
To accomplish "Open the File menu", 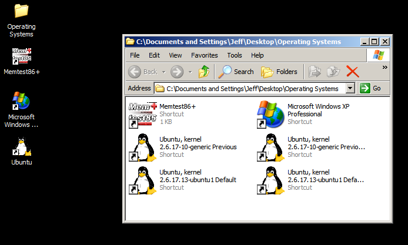I will (135, 55).
